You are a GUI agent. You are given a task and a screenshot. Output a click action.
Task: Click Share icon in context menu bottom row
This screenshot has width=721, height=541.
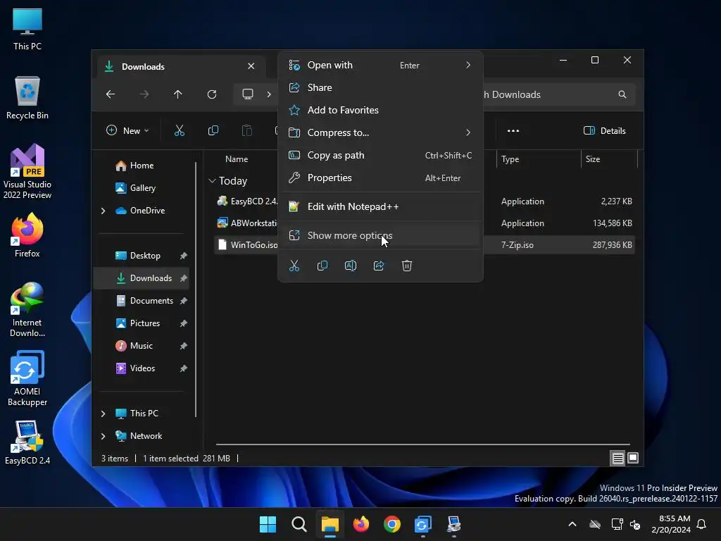pyautogui.click(x=378, y=266)
